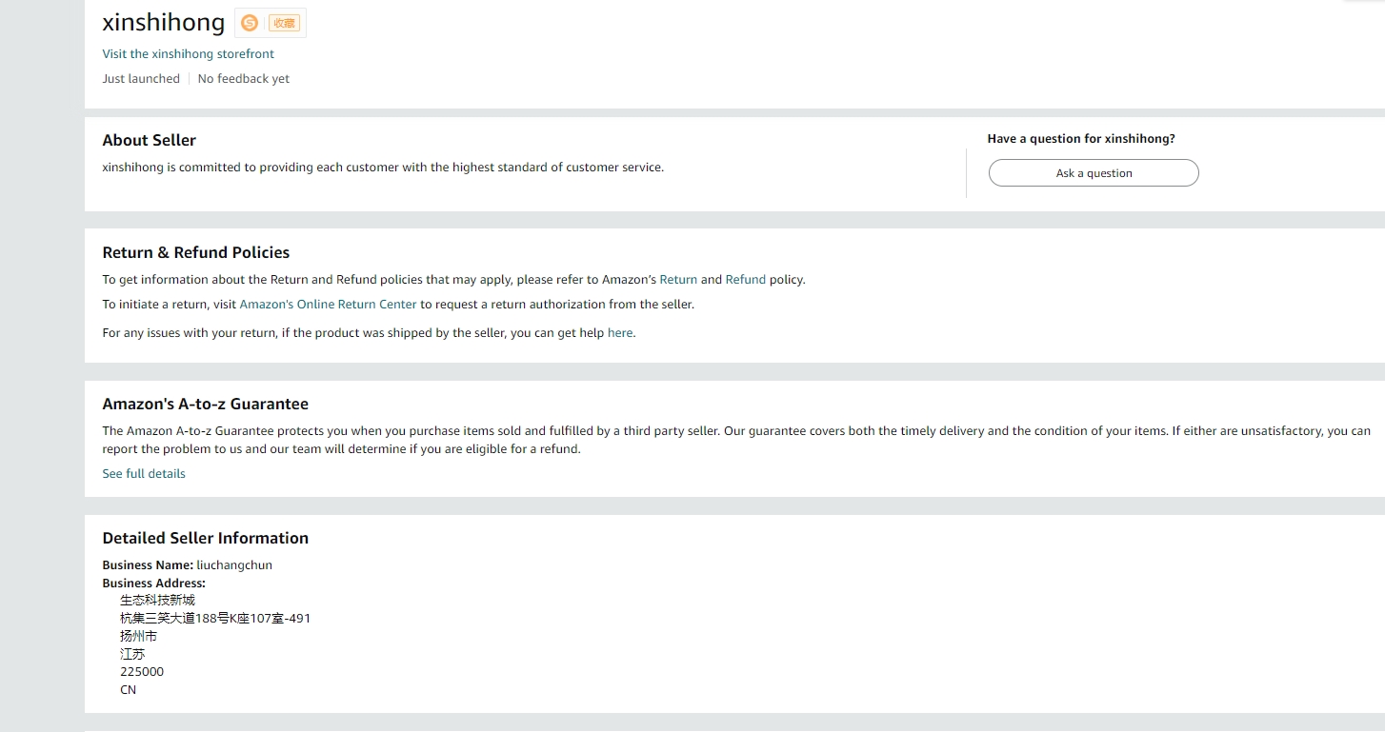Click the xinshihong seller name heading
The image size is (1385, 732).
click(x=163, y=22)
